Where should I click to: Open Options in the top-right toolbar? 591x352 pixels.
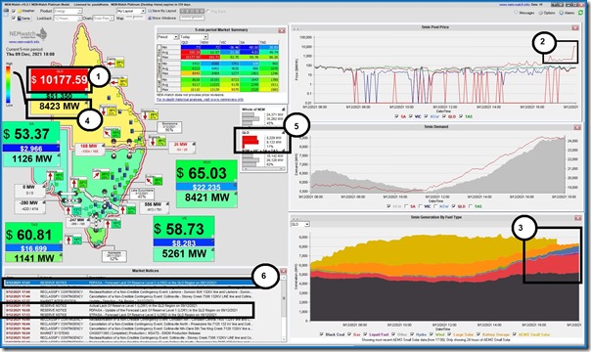coord(547,13)
